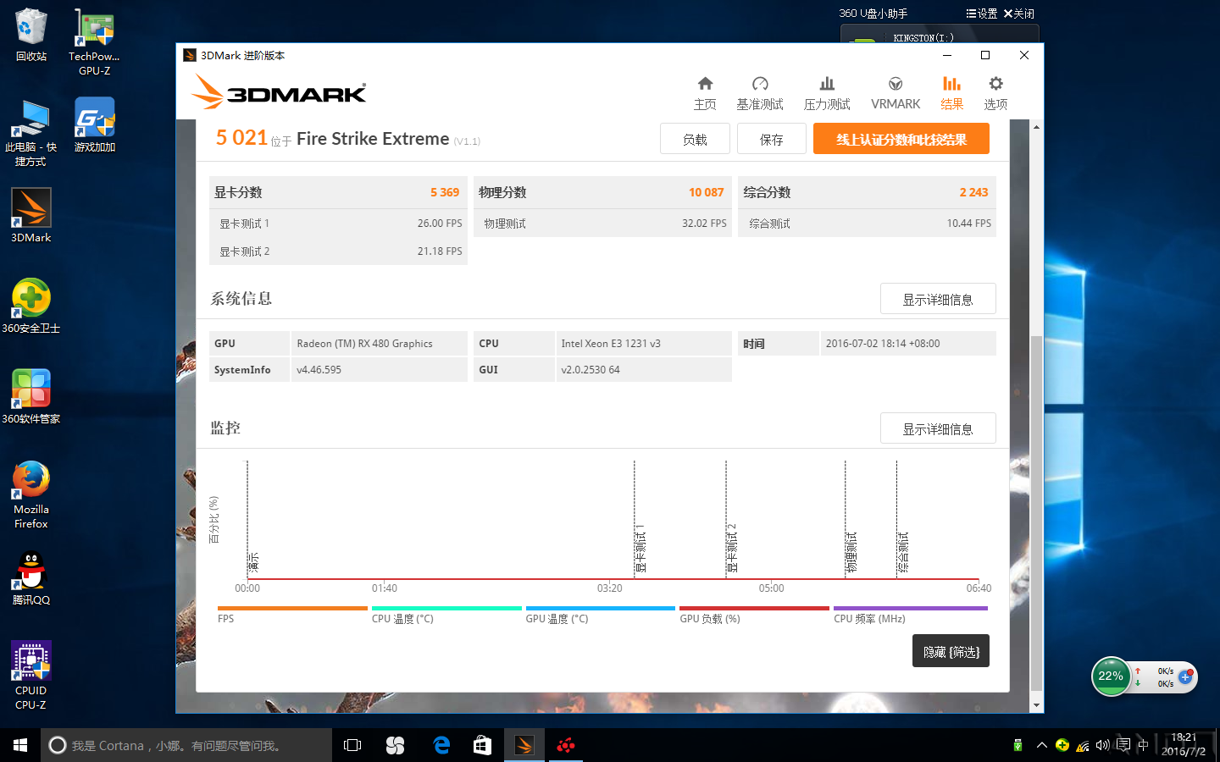Open the Action Center notifications icon

point(1123,745)
